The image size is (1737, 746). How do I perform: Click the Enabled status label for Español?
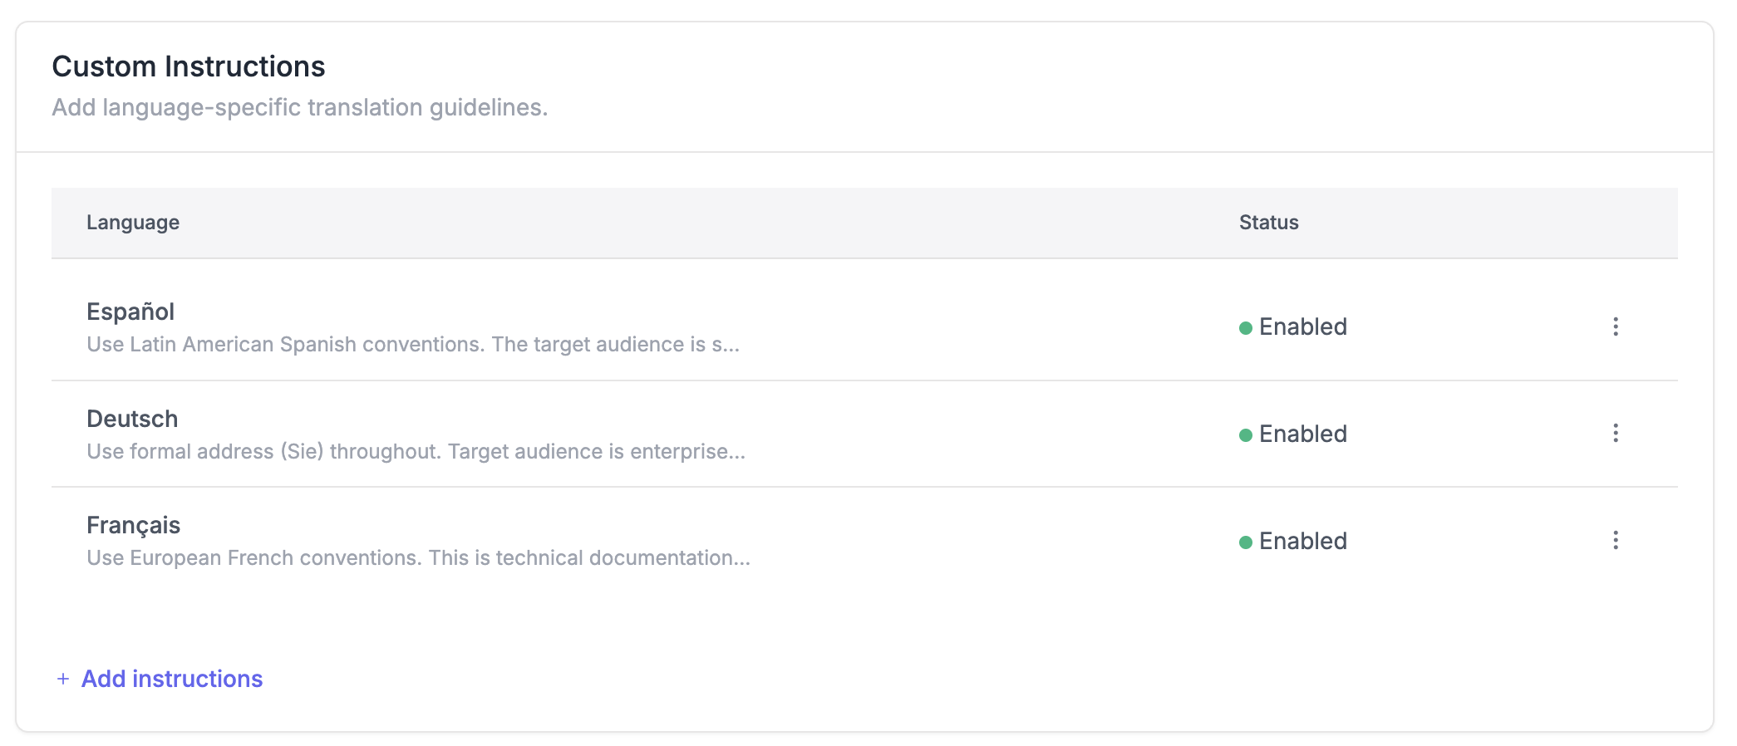[1302, 326]
